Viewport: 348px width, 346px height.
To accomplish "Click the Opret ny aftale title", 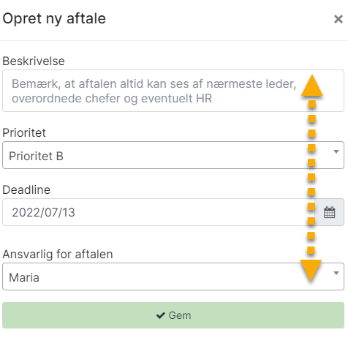I will pyautogui.click(x=54, y=19).
